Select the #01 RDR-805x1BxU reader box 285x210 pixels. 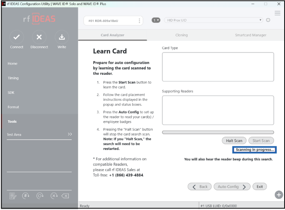113,21
